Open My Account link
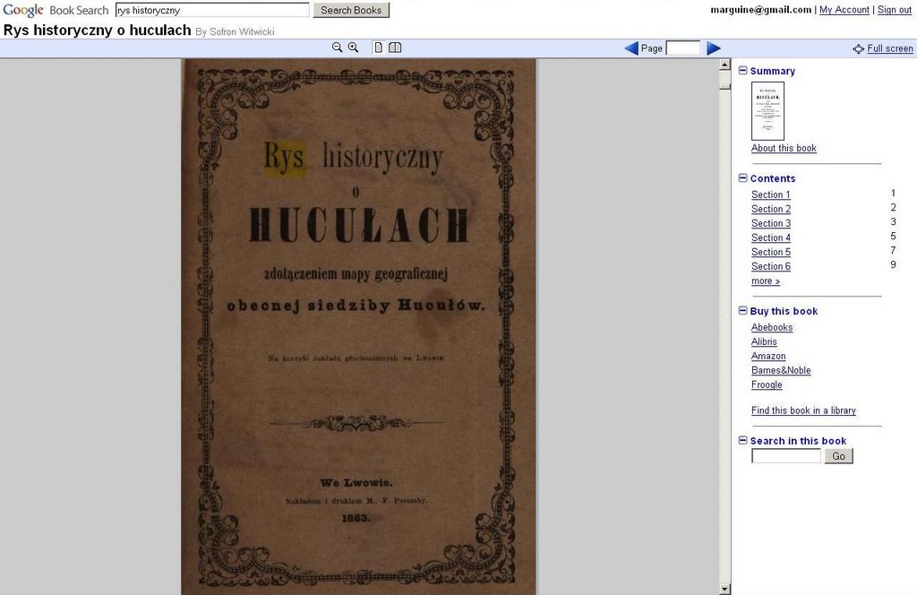The width and height of the screenshot is (917, 595). tap(844, 9)
